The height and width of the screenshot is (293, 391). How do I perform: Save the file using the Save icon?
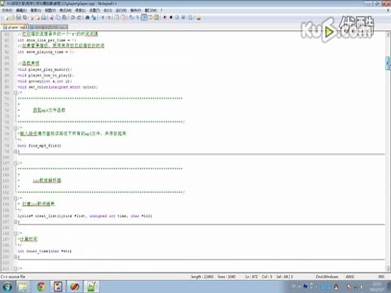click(x=18, y=17)
